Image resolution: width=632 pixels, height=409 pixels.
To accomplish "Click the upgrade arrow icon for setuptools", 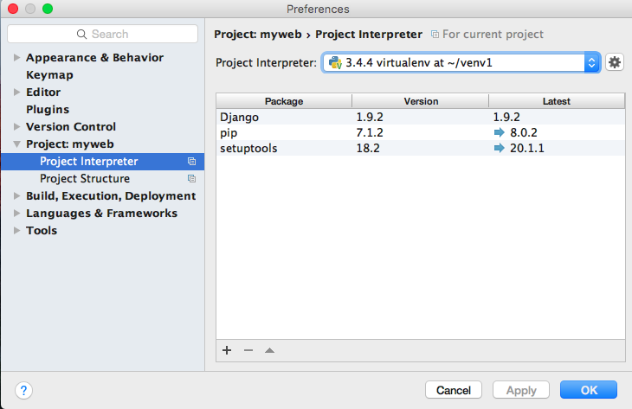I will 499,148.
